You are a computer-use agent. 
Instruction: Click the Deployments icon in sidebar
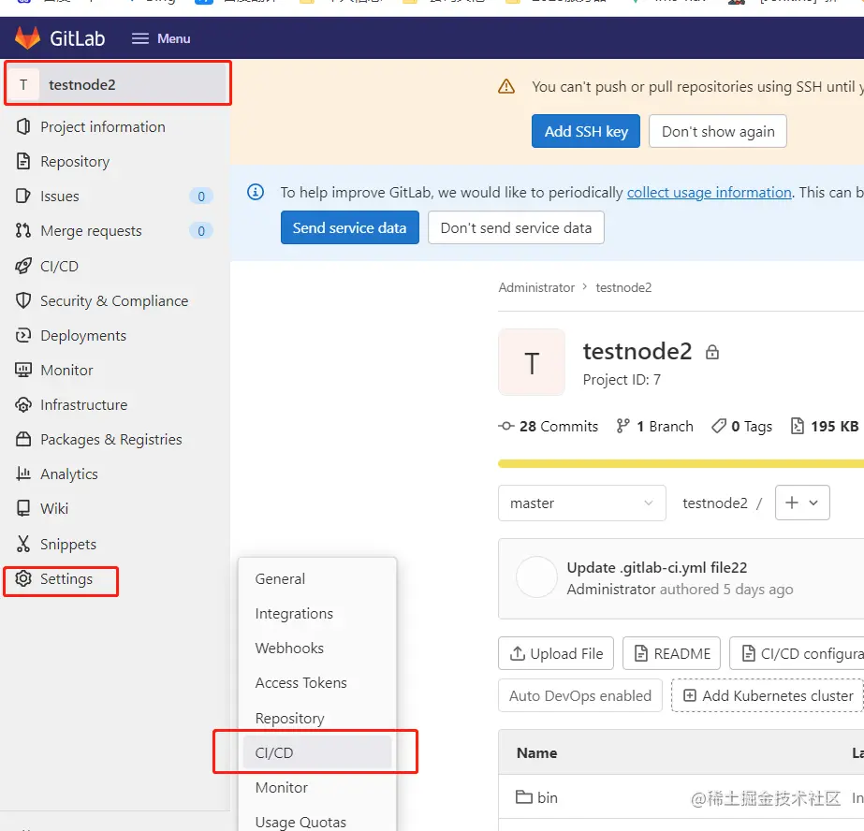click(x=23, y=335)
